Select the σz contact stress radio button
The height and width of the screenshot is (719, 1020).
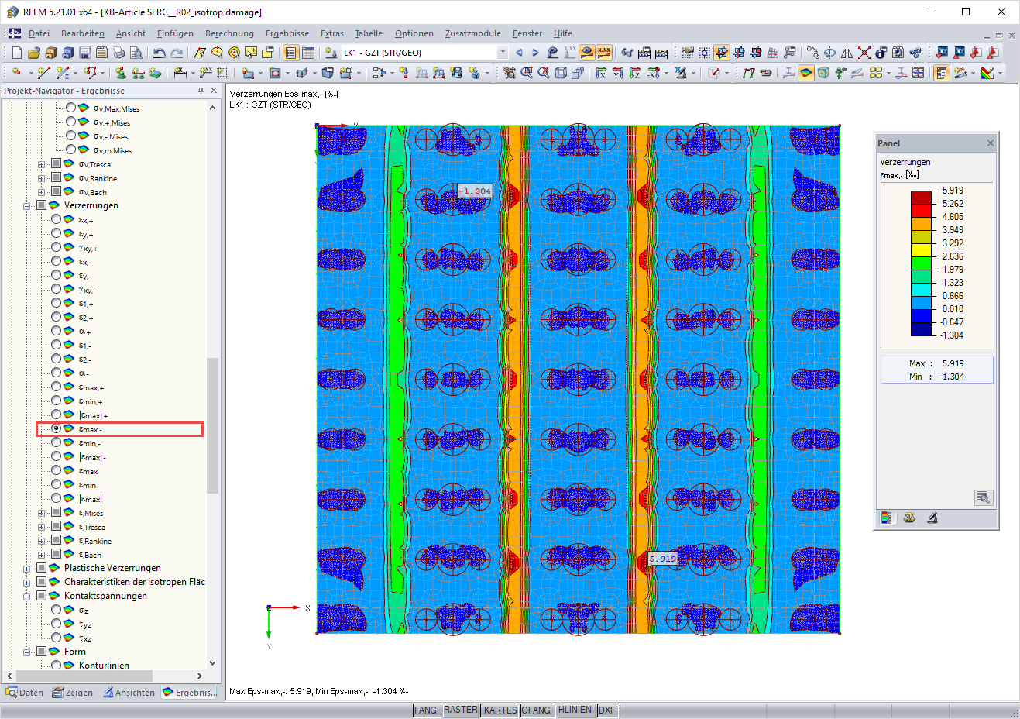[57, 610]
